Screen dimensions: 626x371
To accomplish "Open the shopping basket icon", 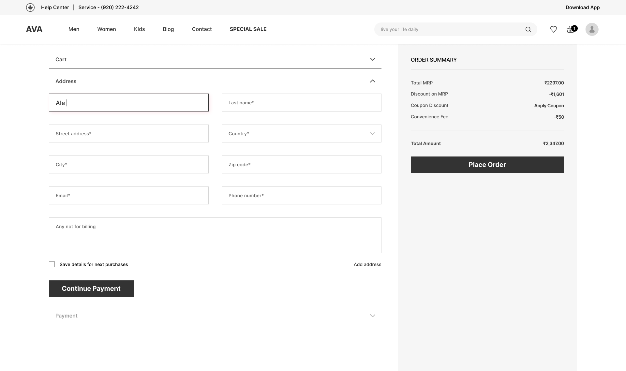I will coord(570,29).
